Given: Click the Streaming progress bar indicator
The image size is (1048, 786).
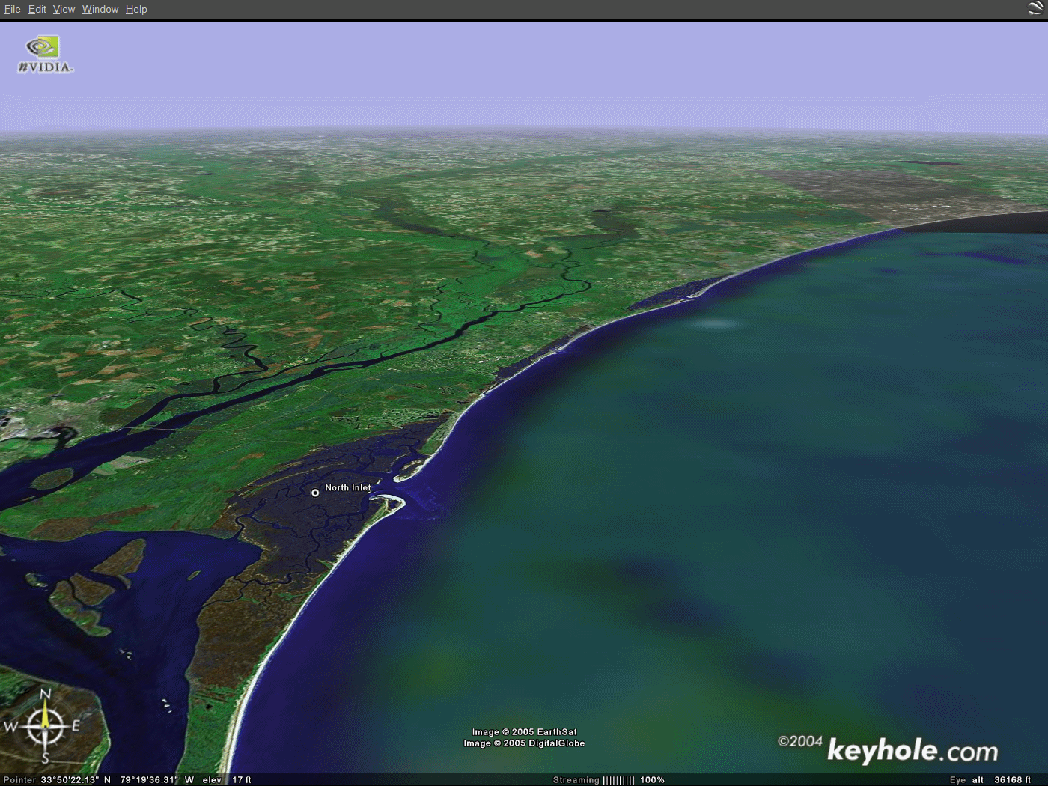Looking at the screenshot, I should [x=618, y=779].
